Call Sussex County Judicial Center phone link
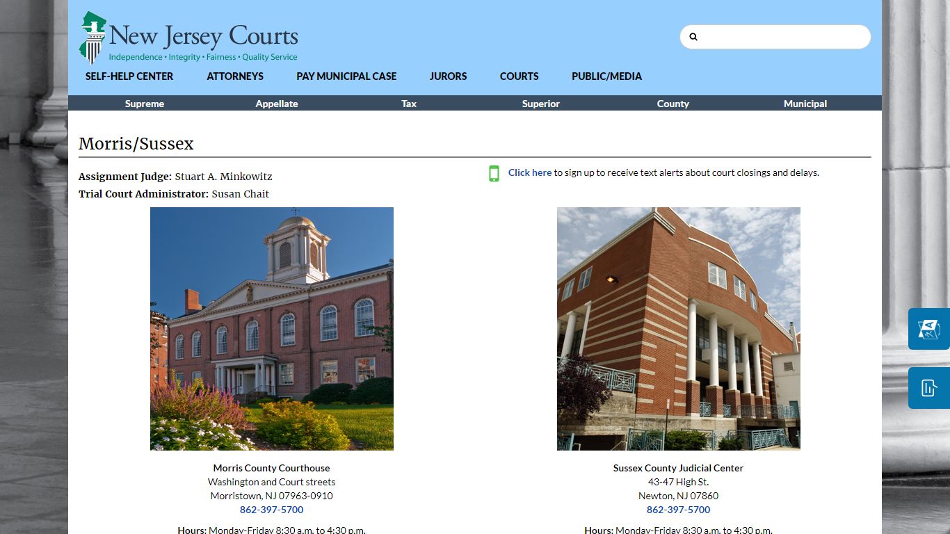The width and height of the screenshot is (950, 534). (x=679, y=510)
